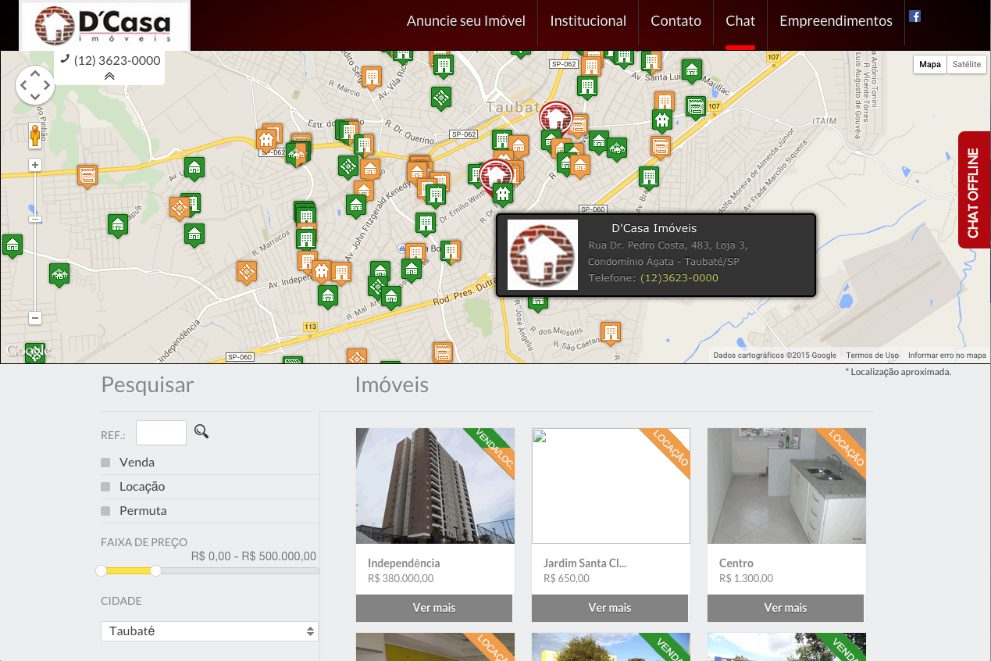
Task: Open Termos de Uso map link
Action: point(872,355)
